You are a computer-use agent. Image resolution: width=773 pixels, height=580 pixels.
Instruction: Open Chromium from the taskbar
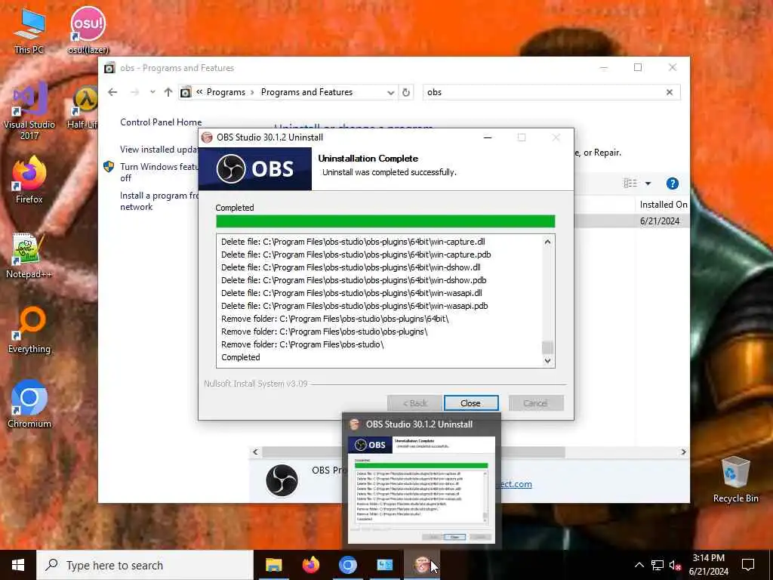click(x=347, y=565)
